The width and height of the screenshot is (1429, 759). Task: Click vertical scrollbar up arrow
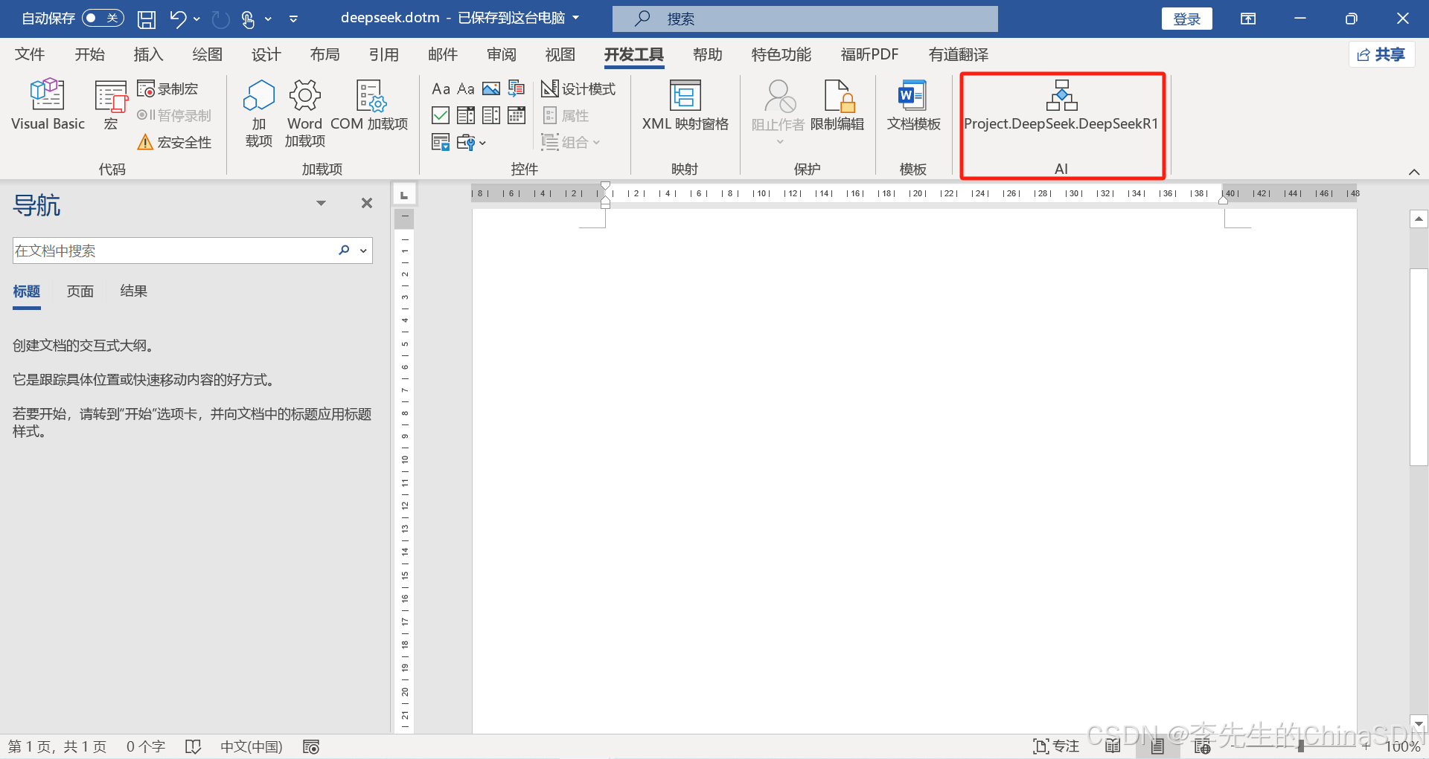1419,219
